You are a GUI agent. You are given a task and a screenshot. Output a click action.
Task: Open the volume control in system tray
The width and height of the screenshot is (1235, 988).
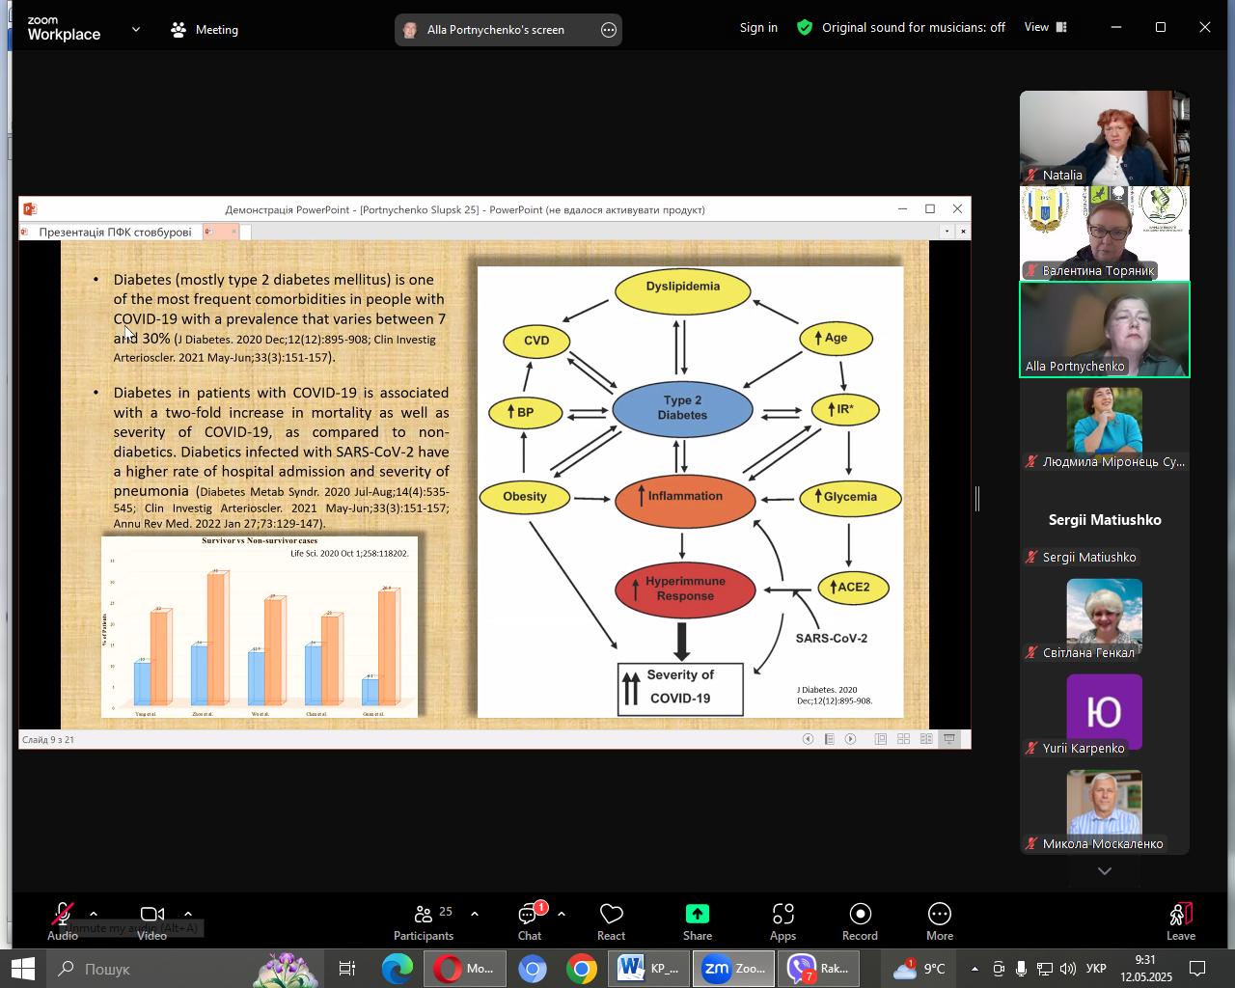click(1067, 969)
